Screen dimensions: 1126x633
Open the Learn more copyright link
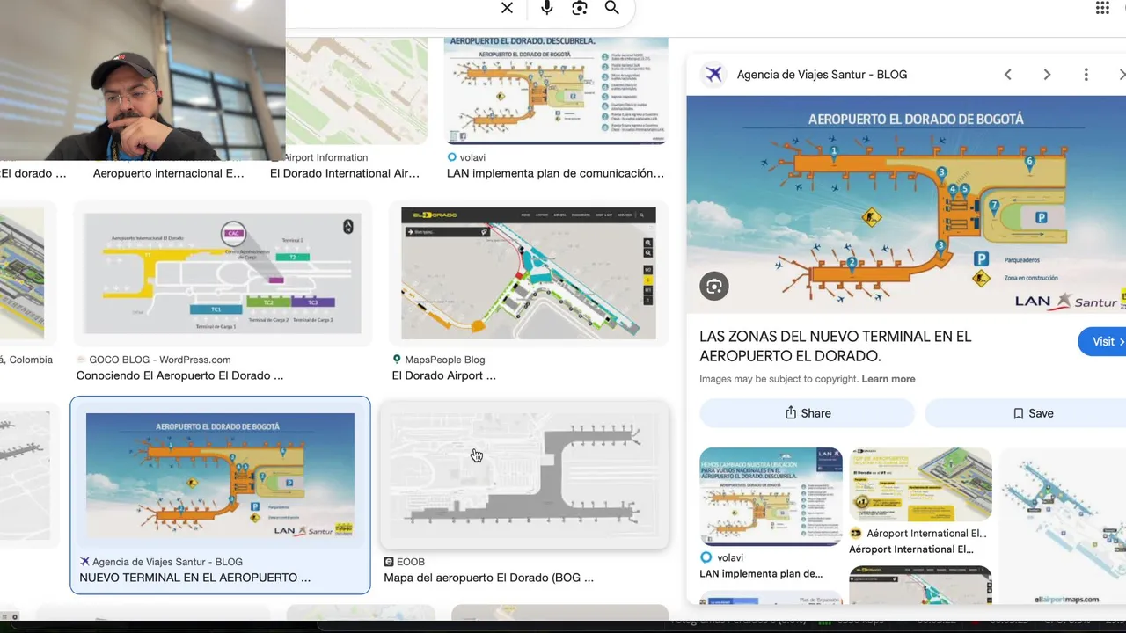click(x=888, y=379)
